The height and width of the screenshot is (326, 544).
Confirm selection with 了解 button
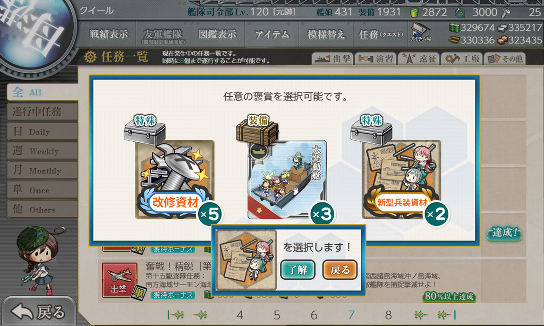coord(297,270)
